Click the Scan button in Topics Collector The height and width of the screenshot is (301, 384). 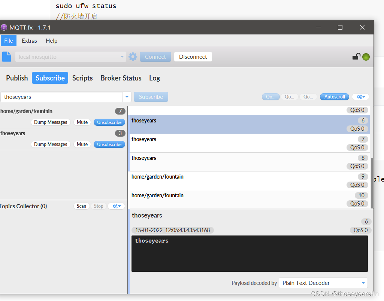pyautogui.click(x=81, y=206)
